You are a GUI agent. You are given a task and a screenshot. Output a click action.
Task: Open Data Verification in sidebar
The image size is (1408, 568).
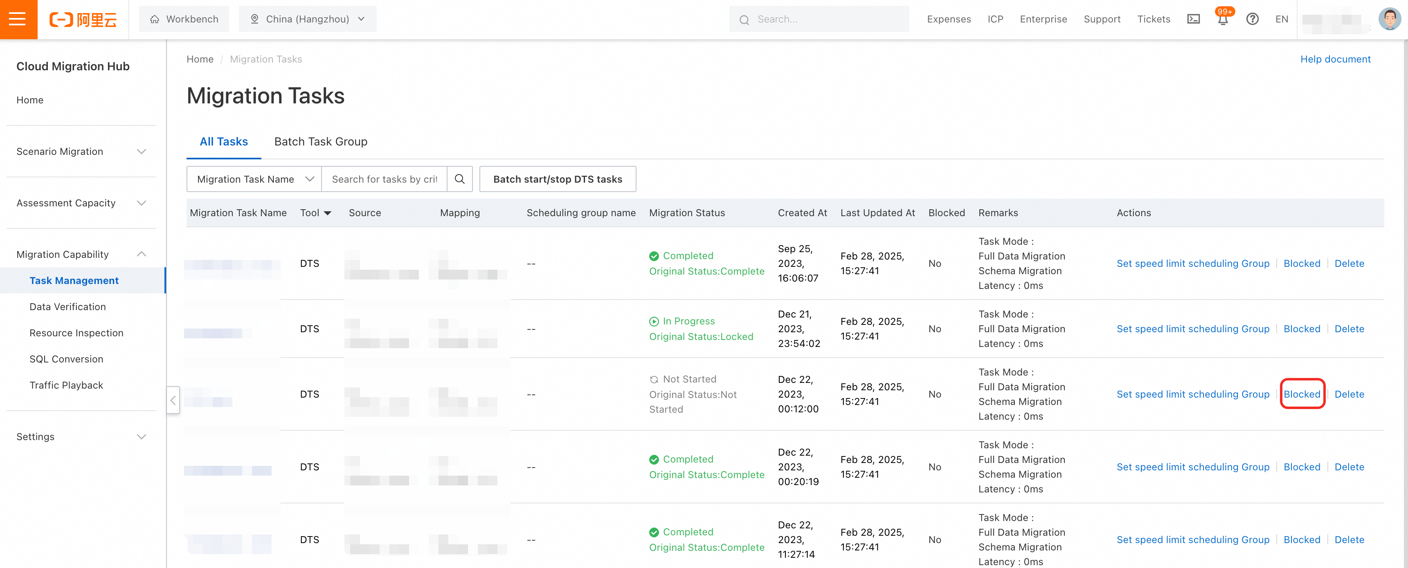click(68, 307)
